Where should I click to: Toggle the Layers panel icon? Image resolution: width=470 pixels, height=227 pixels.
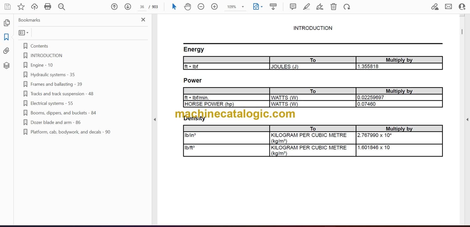[7, 65]
